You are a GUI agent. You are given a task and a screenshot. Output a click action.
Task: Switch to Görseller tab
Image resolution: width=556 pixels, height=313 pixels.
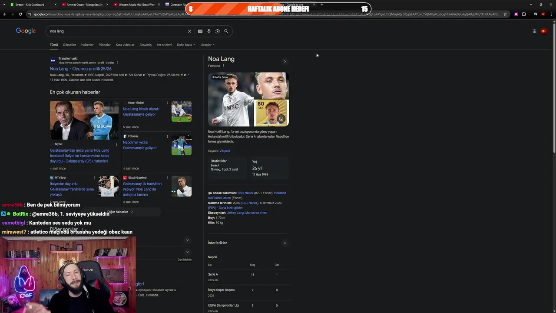[x=69, y=45]
